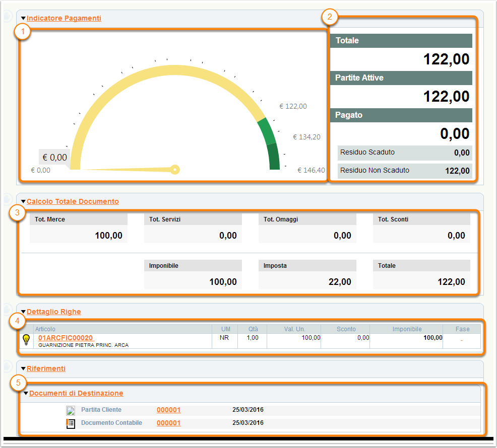The height and width of the screenshot is (448, 497).
Task: Open article link 01ARCFIC00020
Action: 66,338
